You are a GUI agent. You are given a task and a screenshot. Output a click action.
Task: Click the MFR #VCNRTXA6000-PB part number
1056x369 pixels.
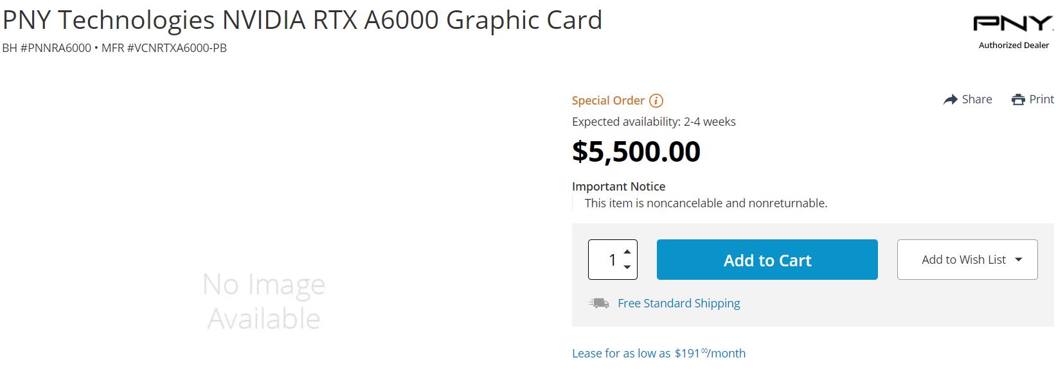pyautogui.click(x=164, y=48)
